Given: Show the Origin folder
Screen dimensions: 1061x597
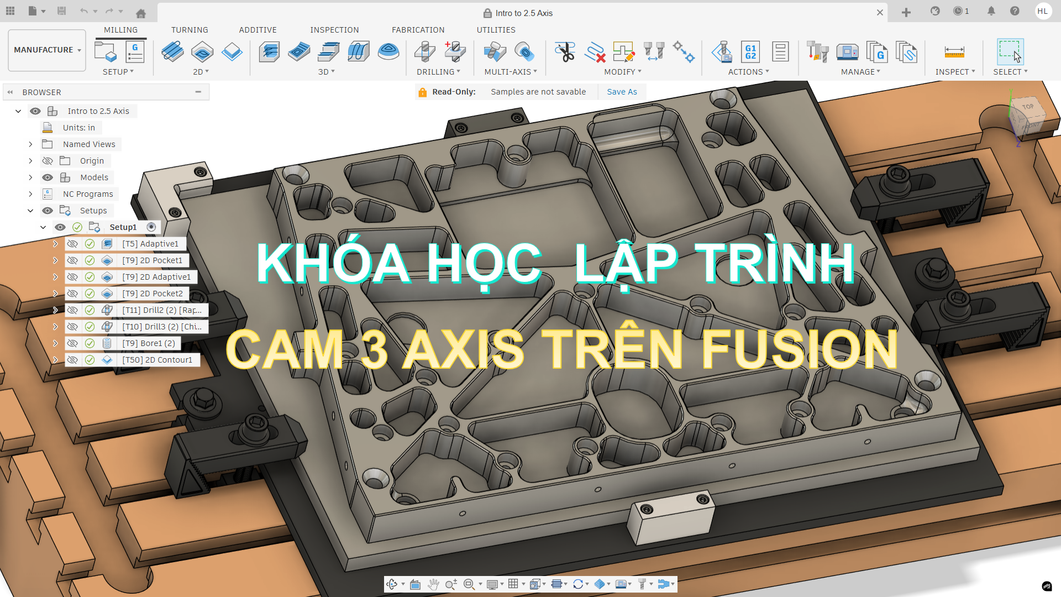Looking at the screenshot, I should 48,161.
